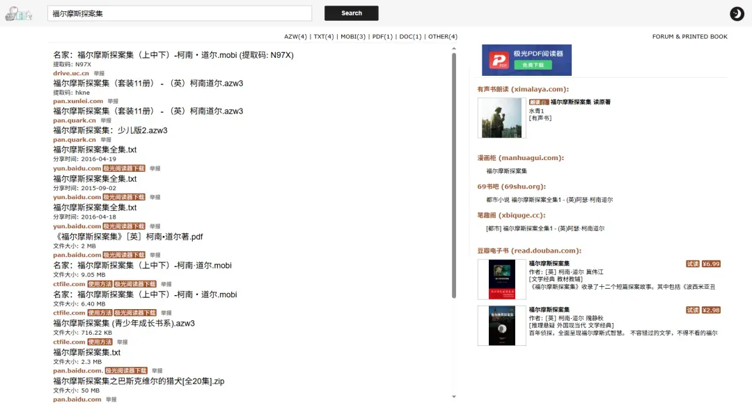This screenshot has height=410, width=752.
Task: Open the 极光PDF阅读器 ad banner
Action: click(526, 60)
